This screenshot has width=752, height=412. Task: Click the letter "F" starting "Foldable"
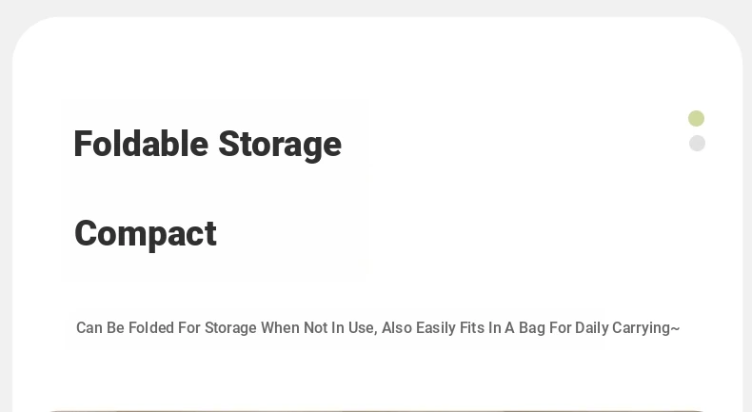[x=83, y=145]
